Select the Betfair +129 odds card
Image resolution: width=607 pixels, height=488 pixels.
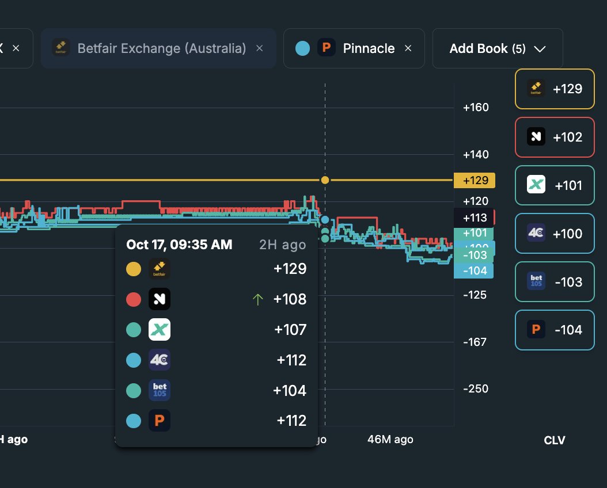(555, 89)
